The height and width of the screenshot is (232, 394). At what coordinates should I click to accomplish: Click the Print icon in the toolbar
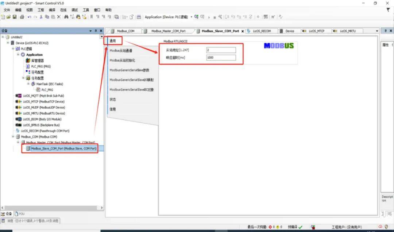(22, 17)
